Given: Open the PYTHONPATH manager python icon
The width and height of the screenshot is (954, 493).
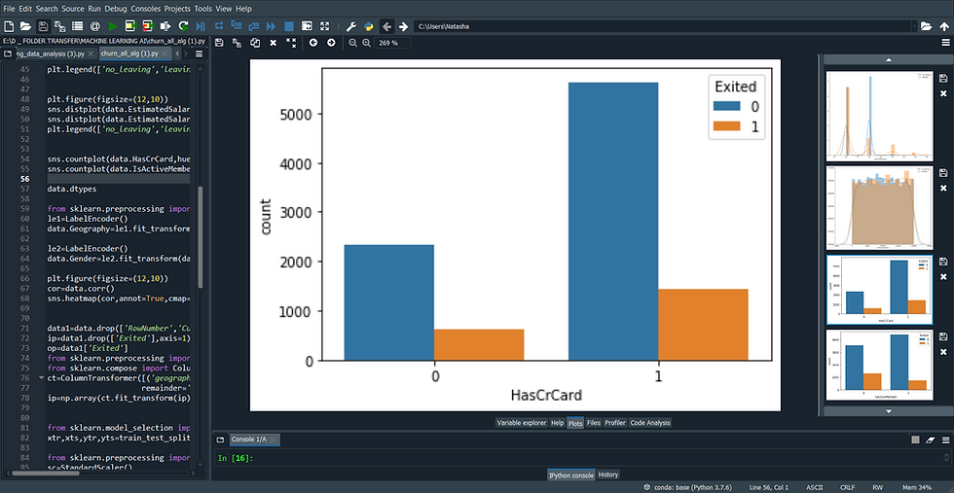Looking at the screenshot, I should point(369,26).
